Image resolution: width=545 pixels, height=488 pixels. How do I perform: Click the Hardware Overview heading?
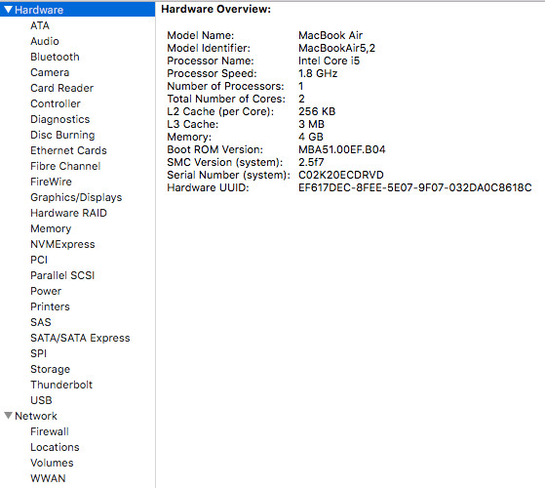(215, 9)
